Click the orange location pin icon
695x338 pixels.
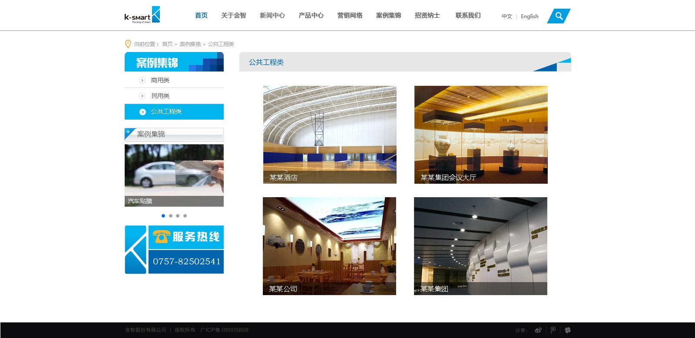tap(128, 44)
